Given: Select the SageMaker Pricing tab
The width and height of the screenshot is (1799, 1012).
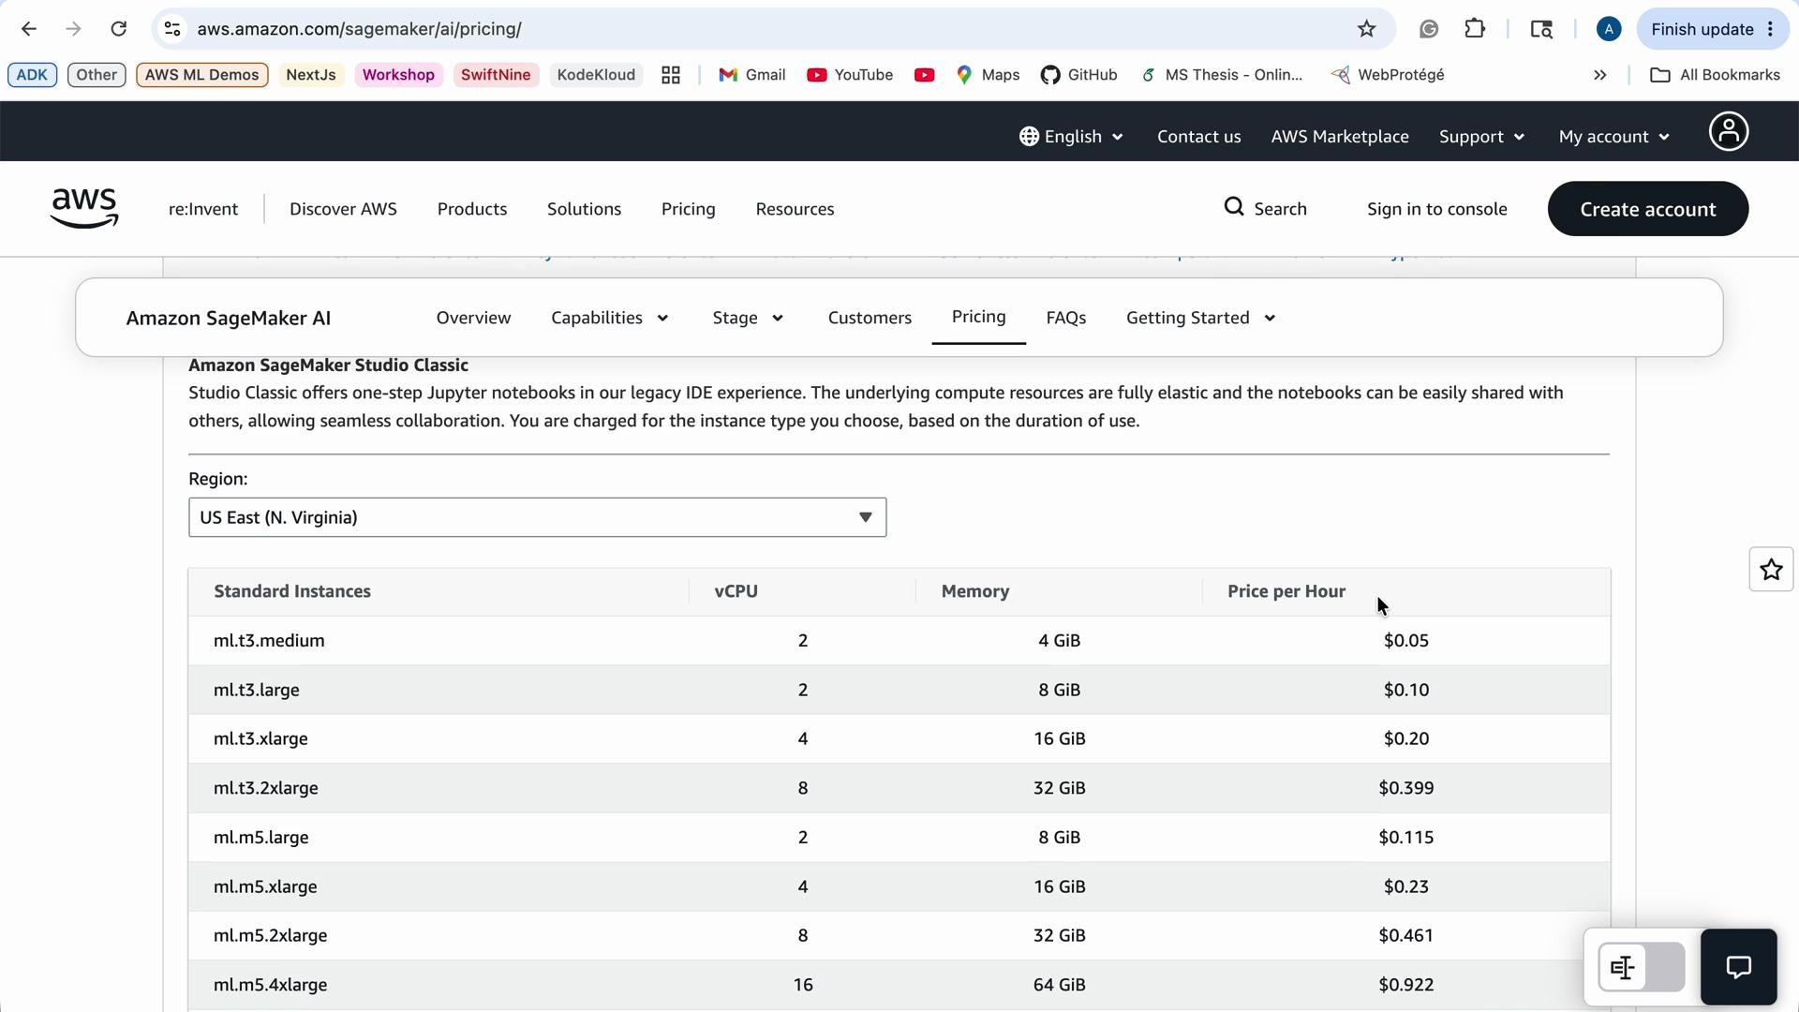Looking at the screenshot, I should click(x=978, y=318).
